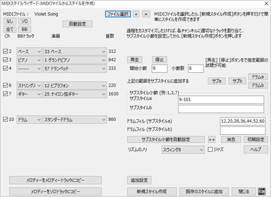The width and height of the screenshot is (271, 197).
Task: Click the なし button
Action: click(x=10, y=21)
